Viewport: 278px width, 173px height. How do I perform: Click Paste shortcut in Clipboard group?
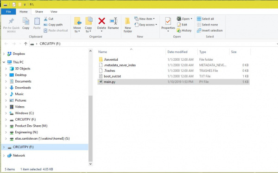56,31
